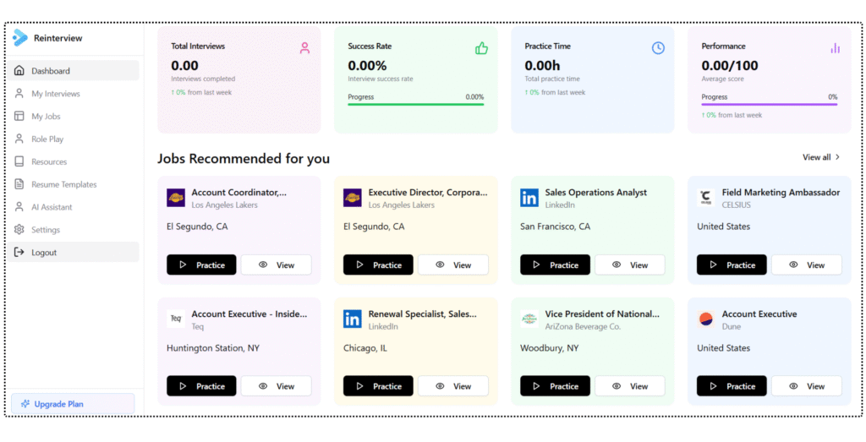The height and width of the screenshot is (442, 866).
Task: Click the Lakers logo on Account Coordinator card
Action: [x=176, y=198]
